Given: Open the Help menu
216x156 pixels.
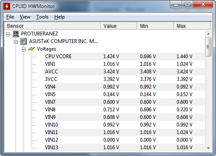Looking at the screenshot, I should (x=59, y=17).
